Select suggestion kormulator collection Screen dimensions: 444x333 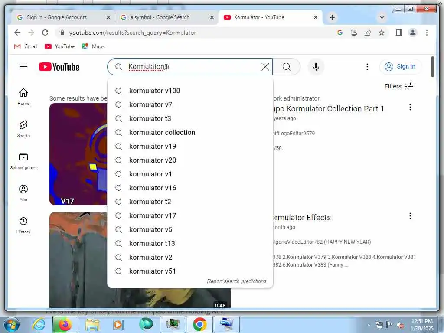tap(190, 133)
